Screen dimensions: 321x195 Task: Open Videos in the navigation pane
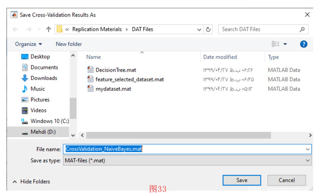coord(38,110)
